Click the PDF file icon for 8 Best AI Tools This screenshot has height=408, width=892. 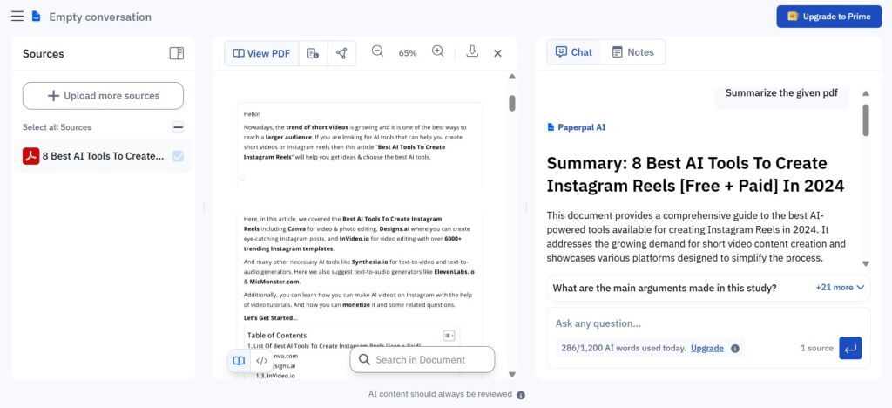(30, 156)
